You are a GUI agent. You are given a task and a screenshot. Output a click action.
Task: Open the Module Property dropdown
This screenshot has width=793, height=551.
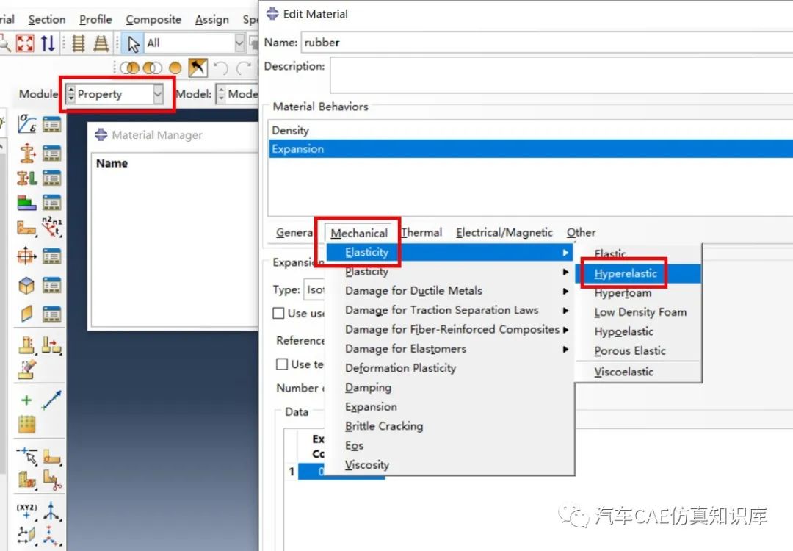[158, 94]
